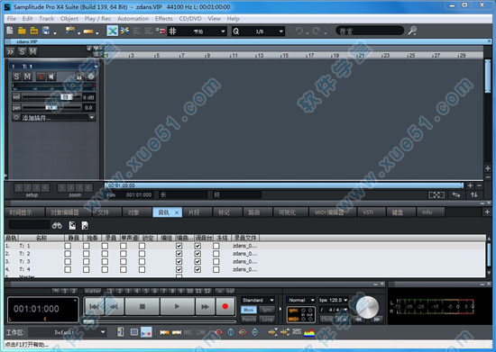Viewport: 496px width, 352px height.
Task: Click the Click metronome button
Action: 326,320
